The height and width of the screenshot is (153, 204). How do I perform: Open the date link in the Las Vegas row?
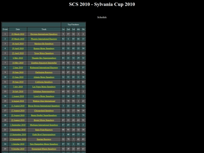(x=18, y=87)
